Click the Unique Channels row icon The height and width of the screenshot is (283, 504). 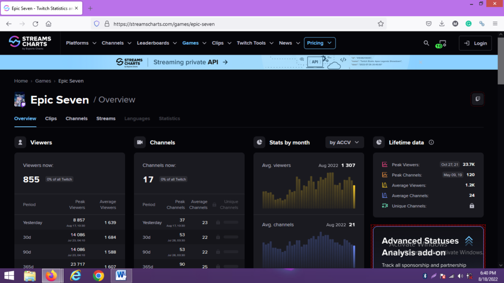384,206
